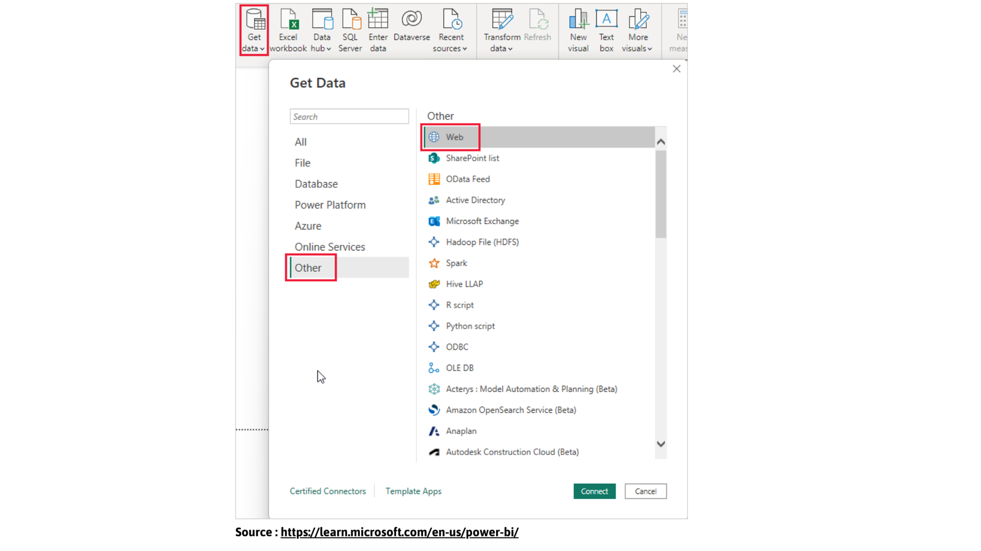Pick the Active Directory connector
Image resolution: width=981 pixels, height=551 pixels.
point(538,200)
